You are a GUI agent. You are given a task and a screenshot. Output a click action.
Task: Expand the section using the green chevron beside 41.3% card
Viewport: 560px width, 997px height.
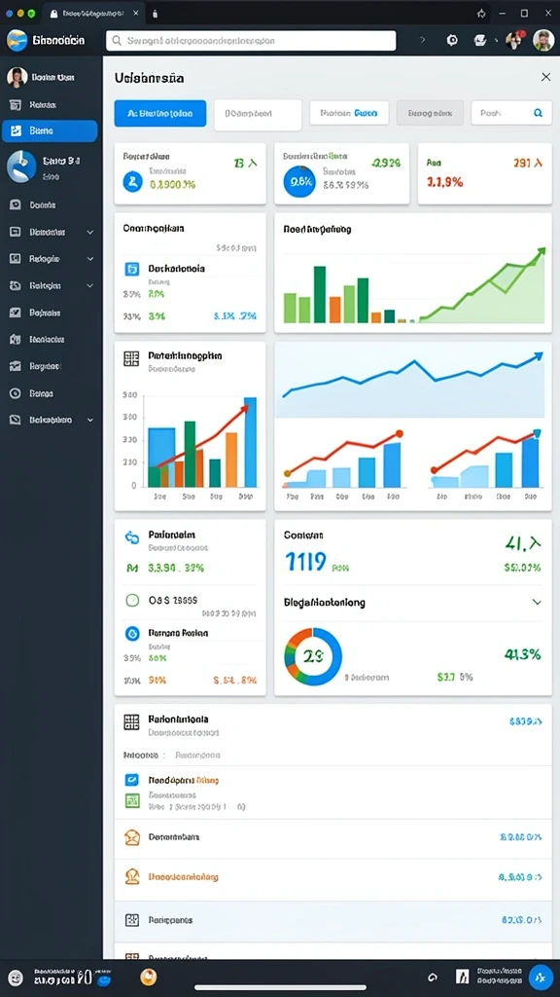click(537, 602)
